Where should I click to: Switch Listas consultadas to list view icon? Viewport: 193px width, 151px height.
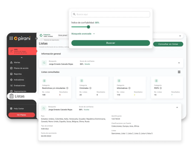pos(179,72)
